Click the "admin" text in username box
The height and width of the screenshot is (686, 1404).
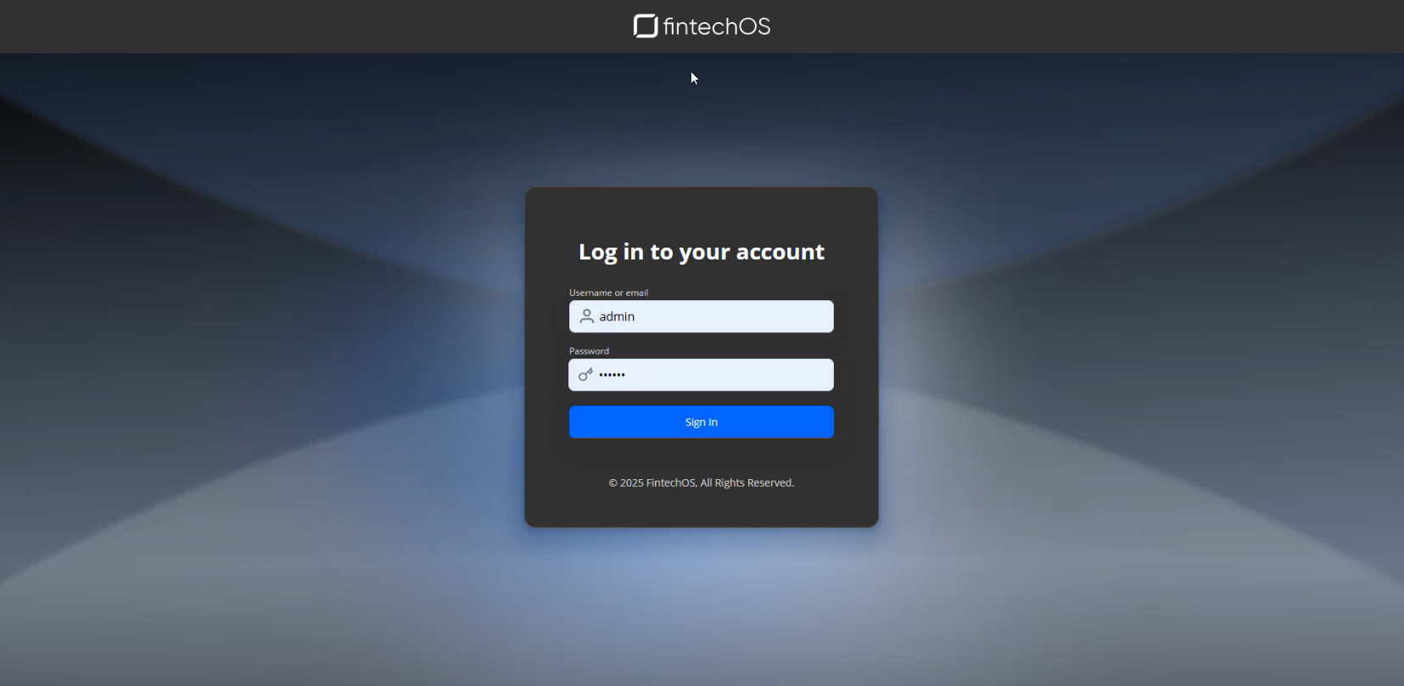617,316
